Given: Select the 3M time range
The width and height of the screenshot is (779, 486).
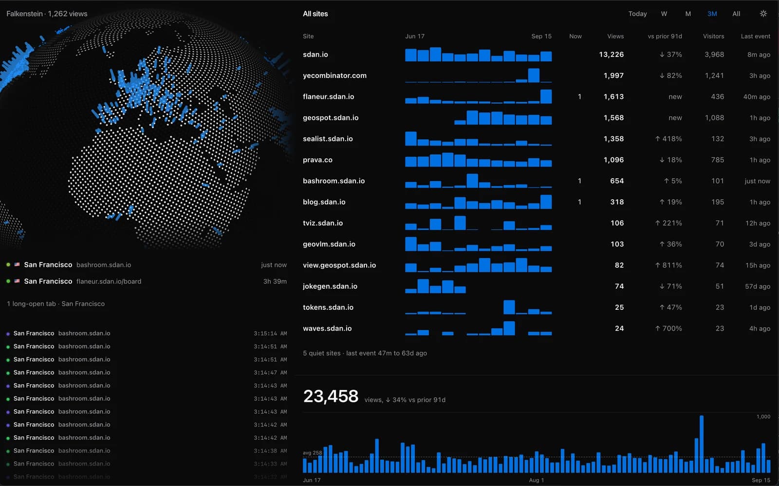Looking at the screenshot, I should click(x=712, y=14).
